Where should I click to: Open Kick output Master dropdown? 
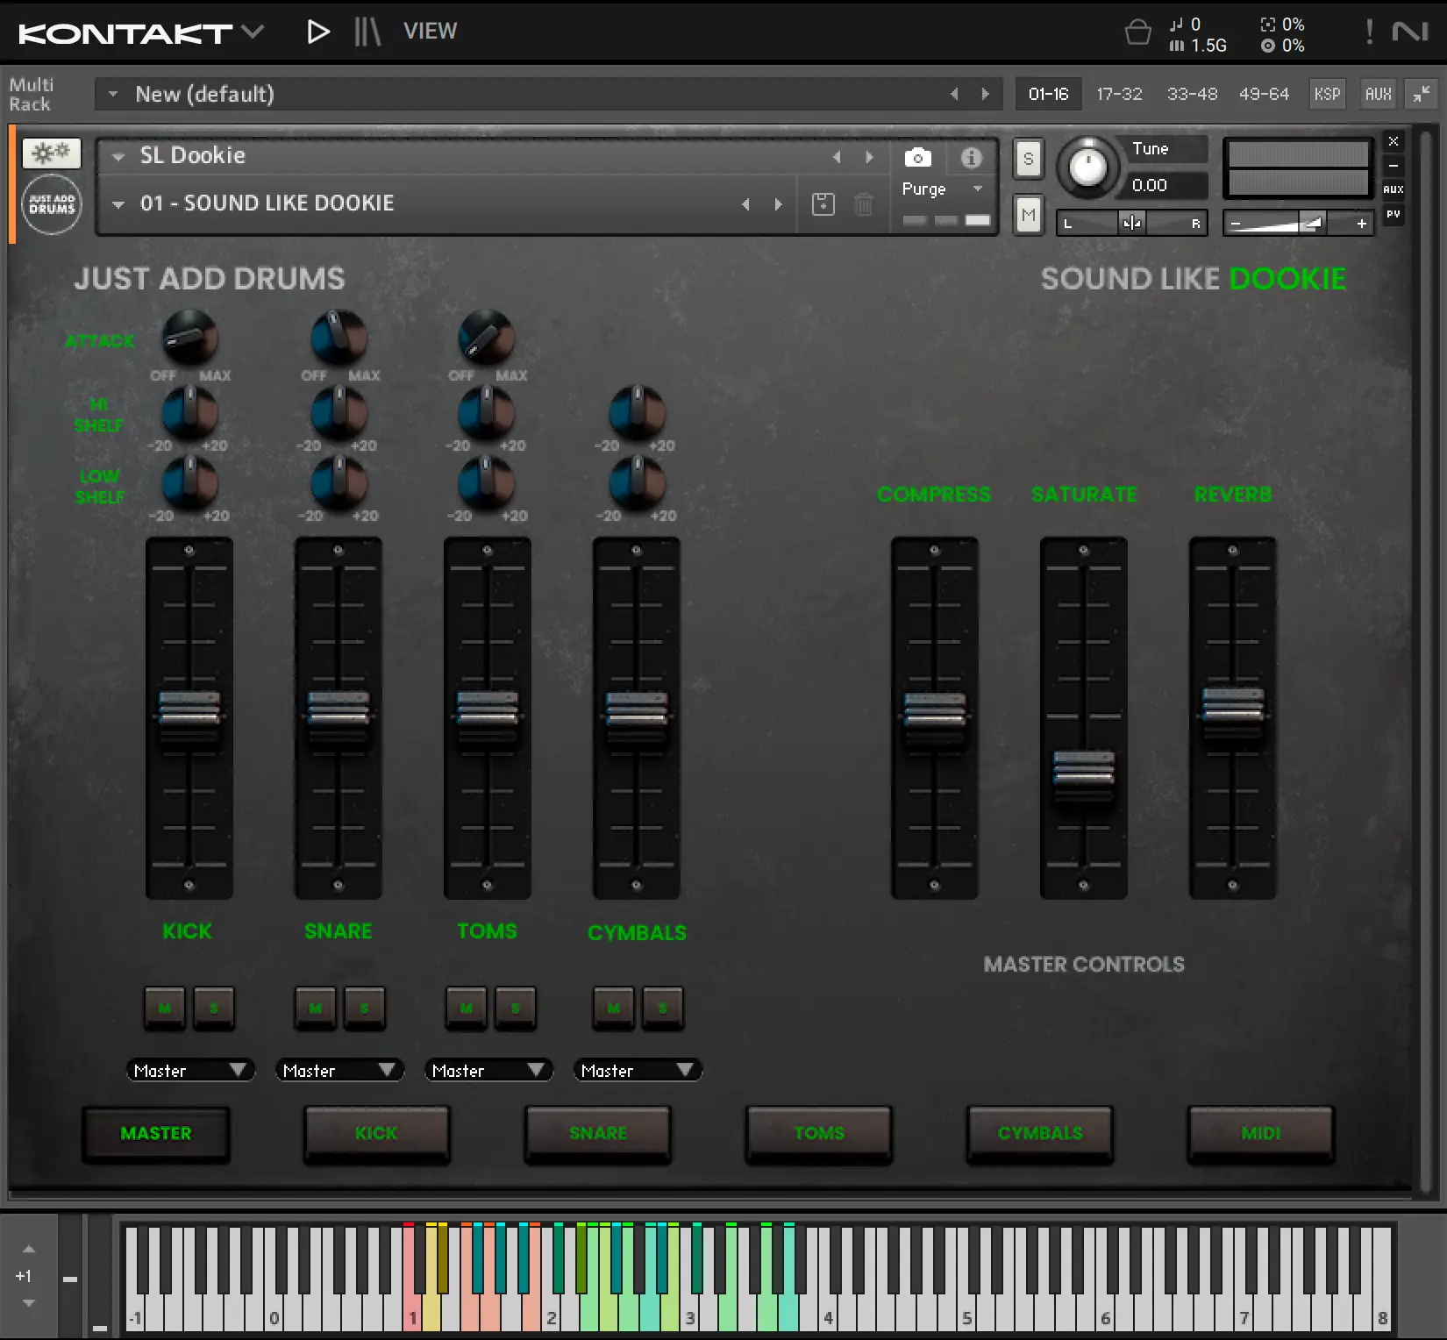click(189, 1071)
